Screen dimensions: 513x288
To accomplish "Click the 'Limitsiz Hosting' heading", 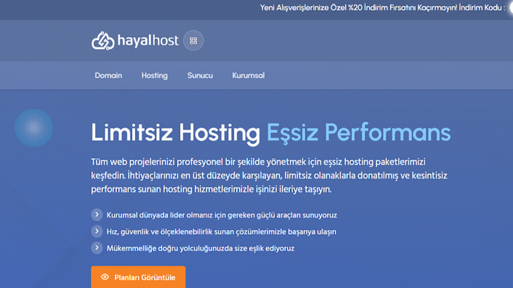I will [176, 132].
